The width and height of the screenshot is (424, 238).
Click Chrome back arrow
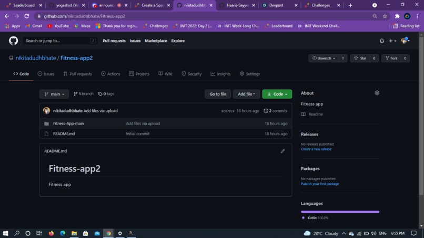pos(7,16)
